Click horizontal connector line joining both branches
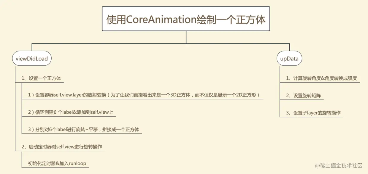 coord(161,43)
